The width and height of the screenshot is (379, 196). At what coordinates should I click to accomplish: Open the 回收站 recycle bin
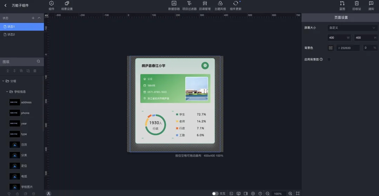(357, 6)
